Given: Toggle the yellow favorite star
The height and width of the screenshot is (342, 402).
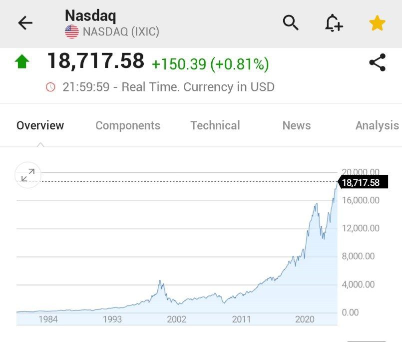Looking at the screenshot, I should [377, 23].
